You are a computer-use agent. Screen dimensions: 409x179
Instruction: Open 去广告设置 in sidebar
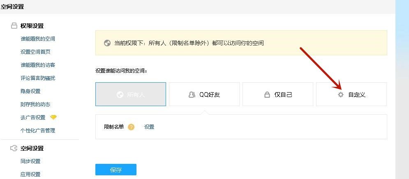coord(33,118)
